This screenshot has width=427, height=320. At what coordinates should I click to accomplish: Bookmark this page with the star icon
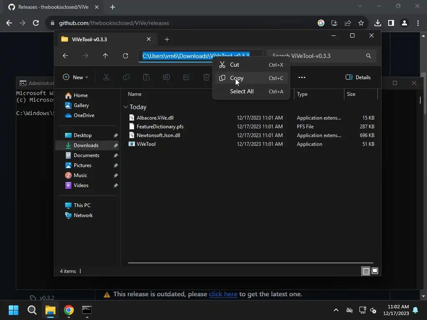click(361, 23)
